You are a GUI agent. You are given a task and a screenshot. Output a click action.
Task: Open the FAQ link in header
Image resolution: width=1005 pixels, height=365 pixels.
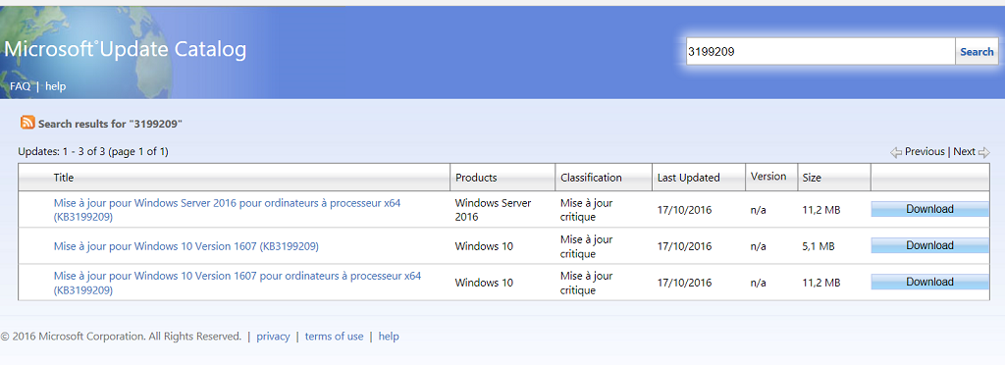(x=20, y=85)
